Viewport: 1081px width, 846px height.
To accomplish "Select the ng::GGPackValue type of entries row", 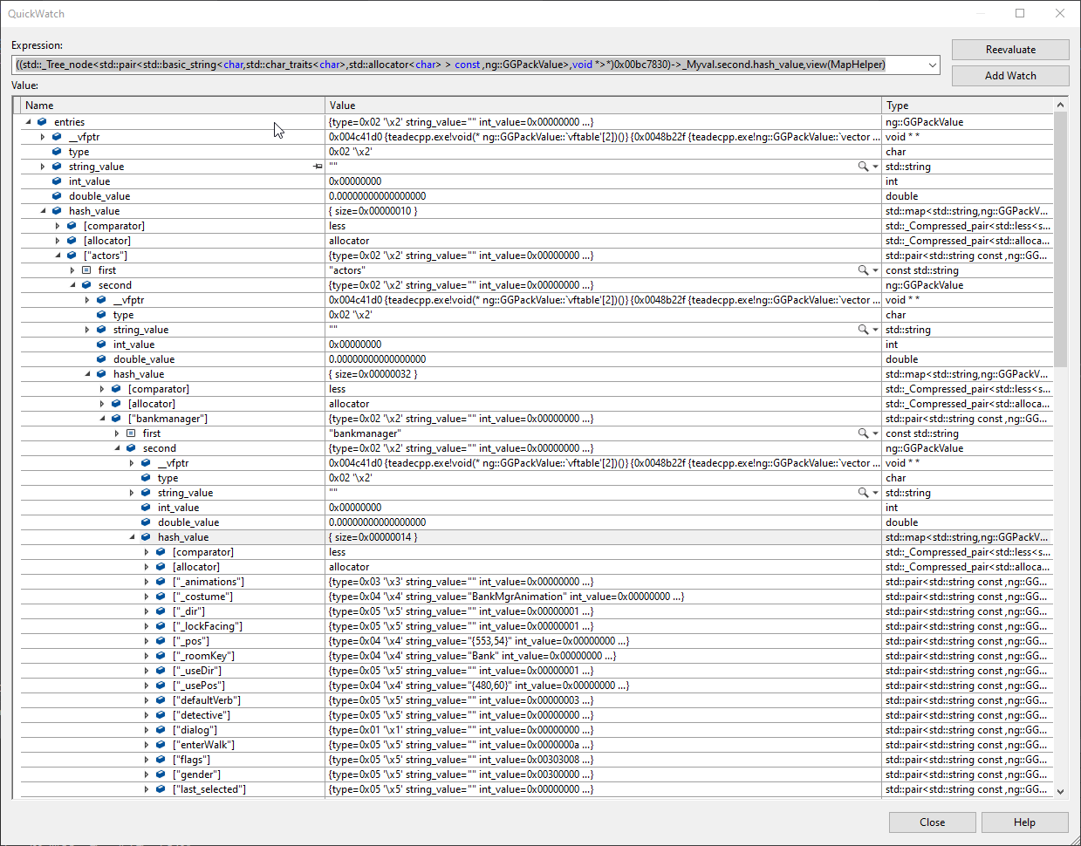I will [x=924, y=122].
